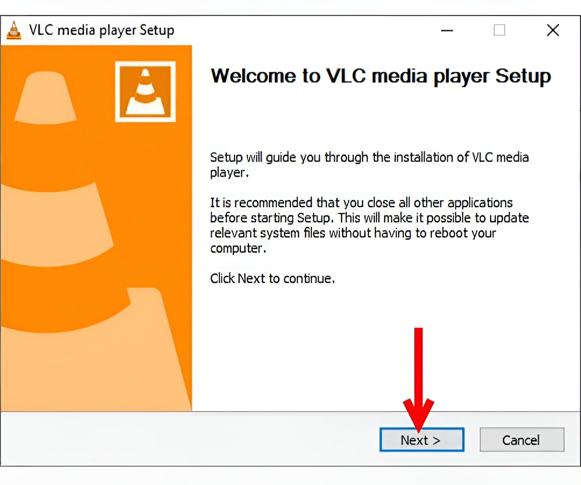The width and height of the screenshot is (581, 485).
Task: Click the red arrow pointing at Next
Action: (418, 379)
